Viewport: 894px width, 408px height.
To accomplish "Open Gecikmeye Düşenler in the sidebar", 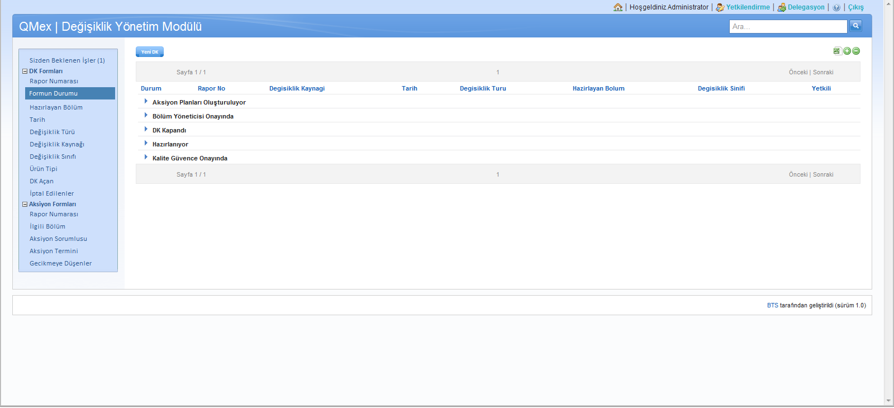I will tap(60, 263).
